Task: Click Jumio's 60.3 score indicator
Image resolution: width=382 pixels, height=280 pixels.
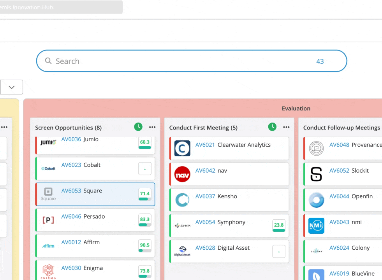Action: (145, 143)
